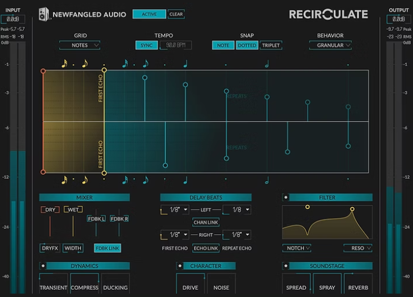Select the orange dry signal handle at top
The image size is (413, 297).
pos(43,71)
